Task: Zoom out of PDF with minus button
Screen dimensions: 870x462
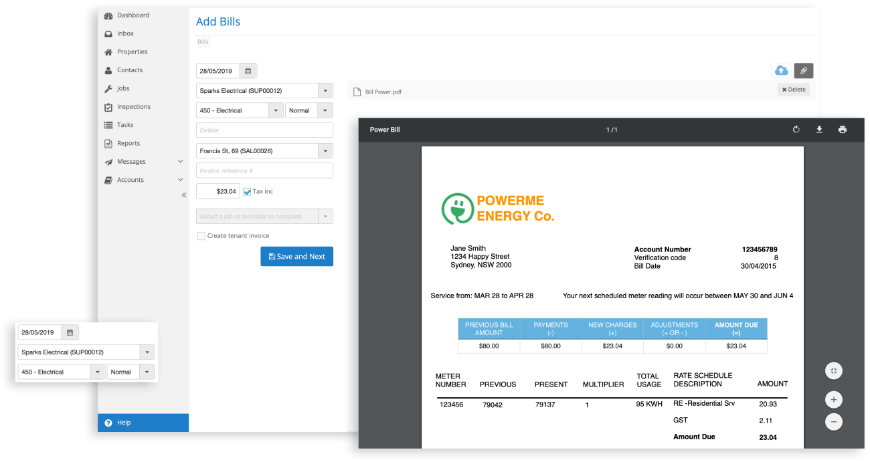Action: point(833,422)
